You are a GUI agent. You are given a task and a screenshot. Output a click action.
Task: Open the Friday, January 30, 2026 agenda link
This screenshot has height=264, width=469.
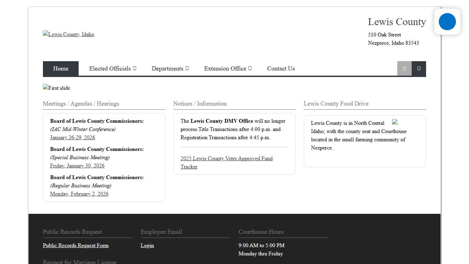click(77, 166)
